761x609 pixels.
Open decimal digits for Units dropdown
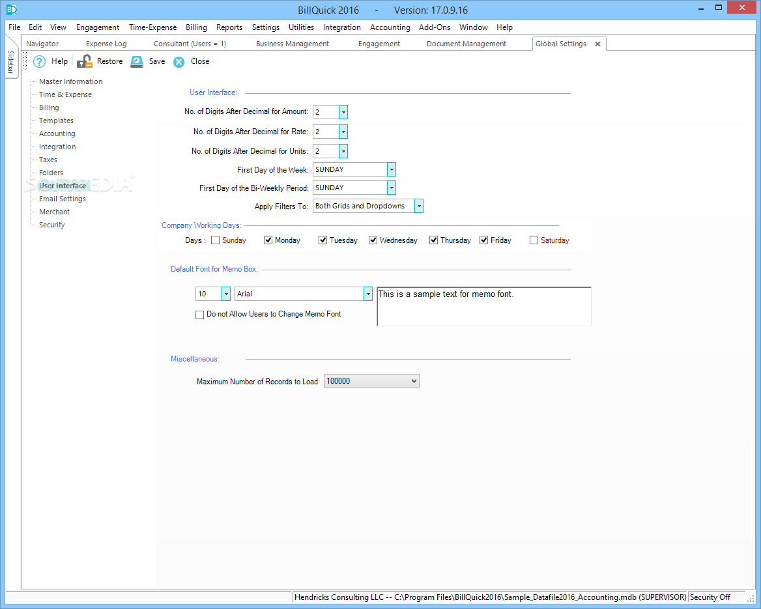343,151
